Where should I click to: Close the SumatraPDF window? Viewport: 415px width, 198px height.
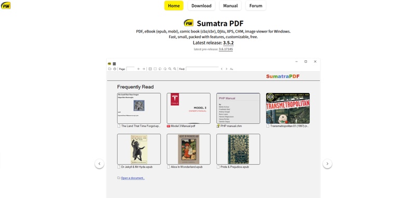tap(315, 62)
